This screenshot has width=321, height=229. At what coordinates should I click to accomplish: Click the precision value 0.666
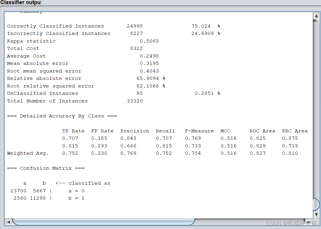(128, 146)
